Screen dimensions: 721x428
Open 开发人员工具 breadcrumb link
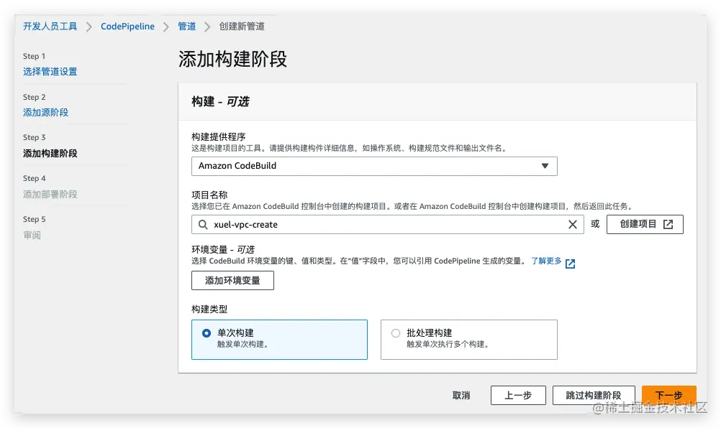coord(50,26)
